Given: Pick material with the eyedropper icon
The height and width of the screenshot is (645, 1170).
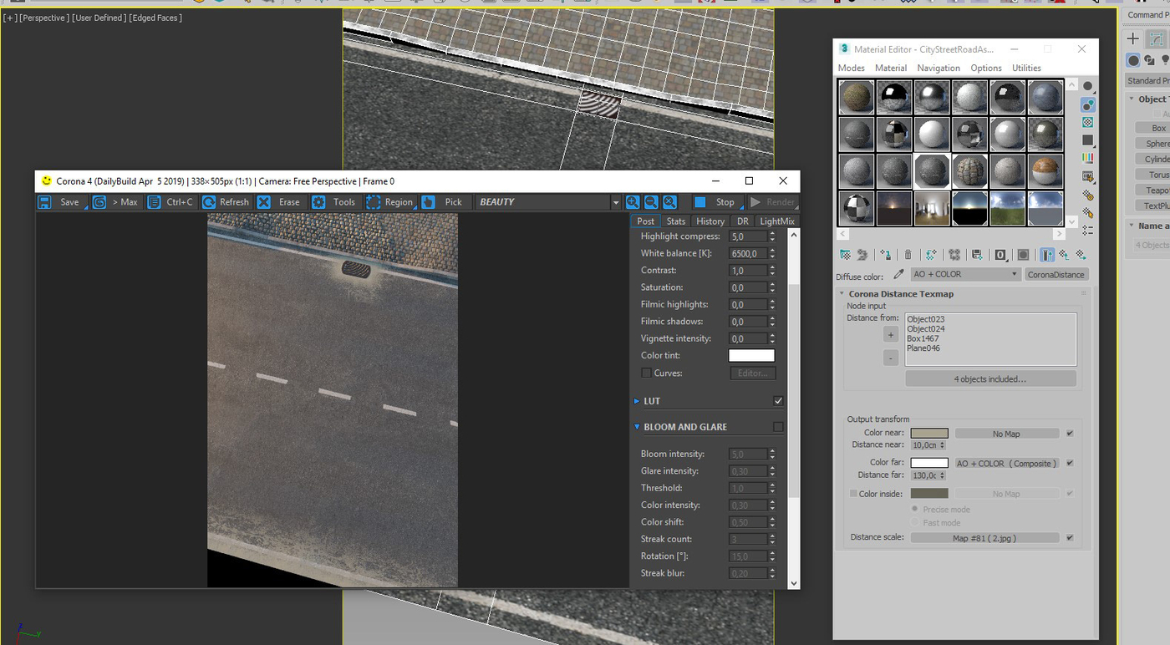Looking at the screenshot, I should point(899,274).
